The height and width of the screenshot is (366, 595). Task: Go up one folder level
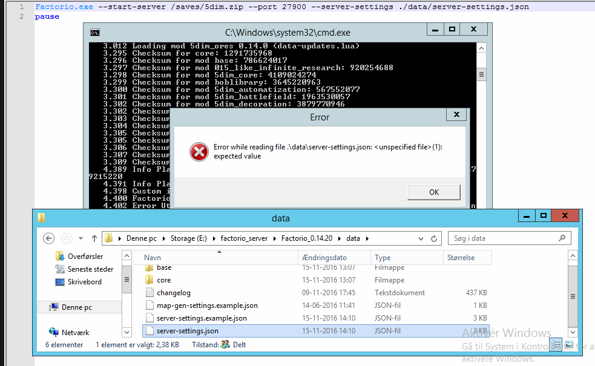pyautogui.click(x=94, y=238)
